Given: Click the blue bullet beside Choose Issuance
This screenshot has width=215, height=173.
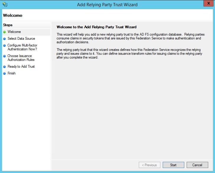Looking at the screenshot, I should 4,56.
